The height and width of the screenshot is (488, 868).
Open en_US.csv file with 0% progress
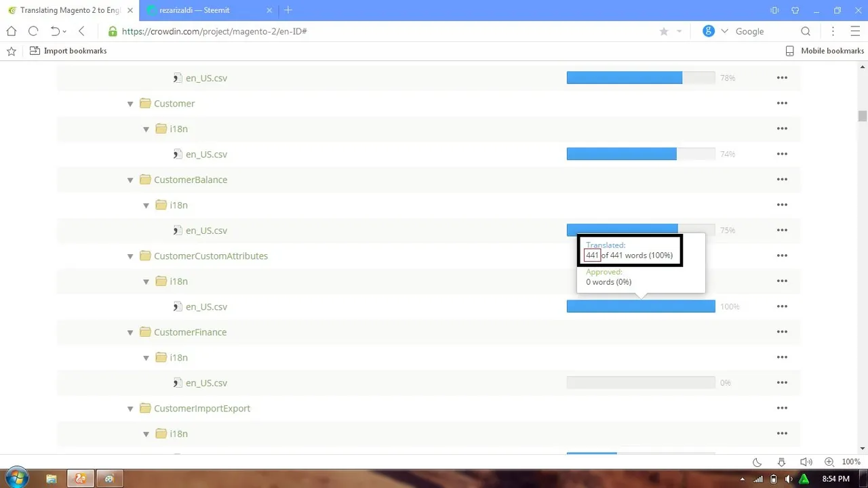(206, 383)
